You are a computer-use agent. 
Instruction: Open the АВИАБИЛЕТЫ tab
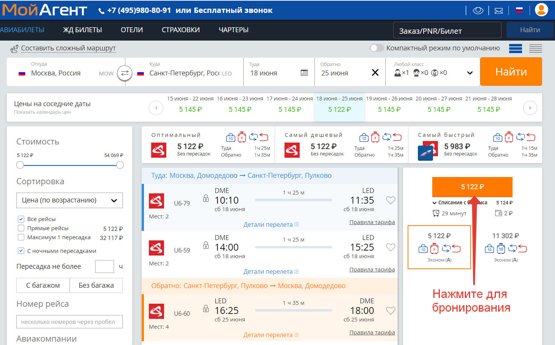(x=22, y=30)
